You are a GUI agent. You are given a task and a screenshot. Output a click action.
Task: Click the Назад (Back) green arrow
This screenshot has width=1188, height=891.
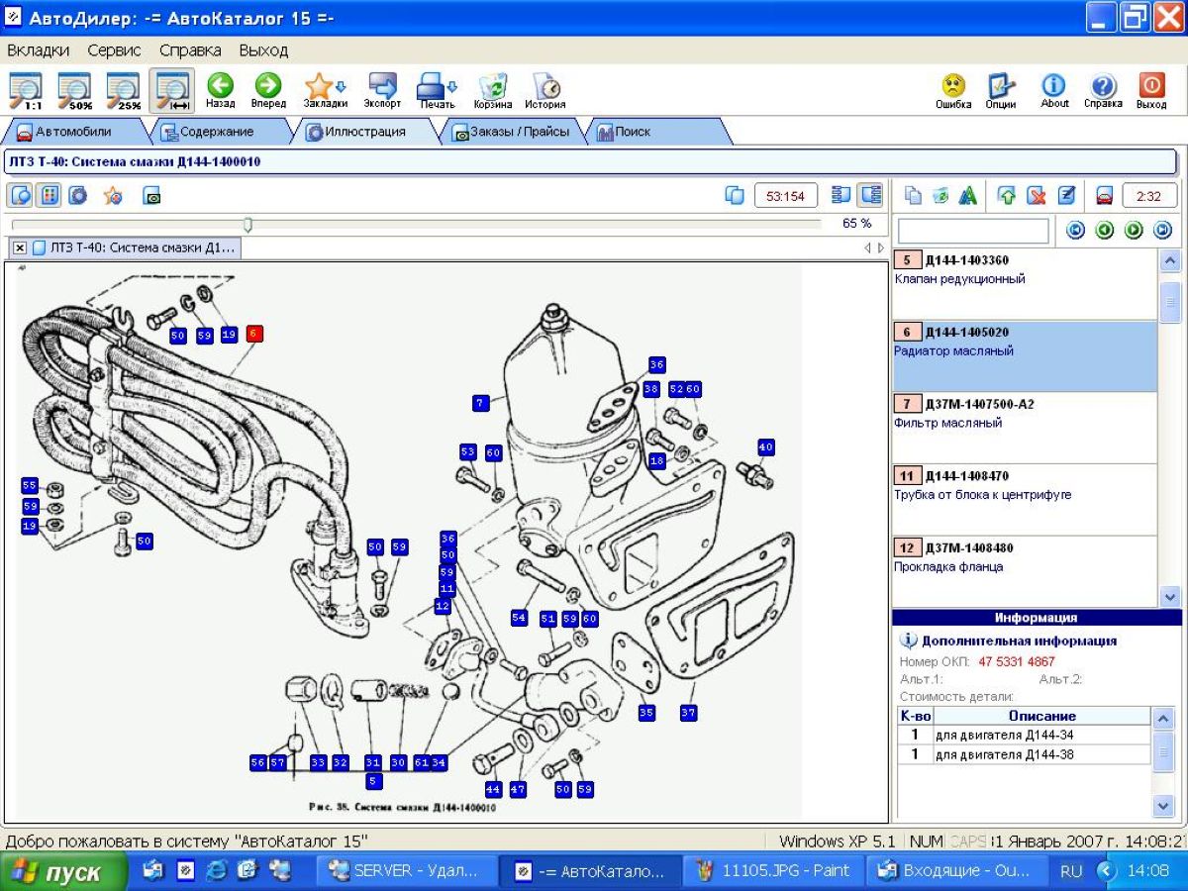tap(220, 87)
